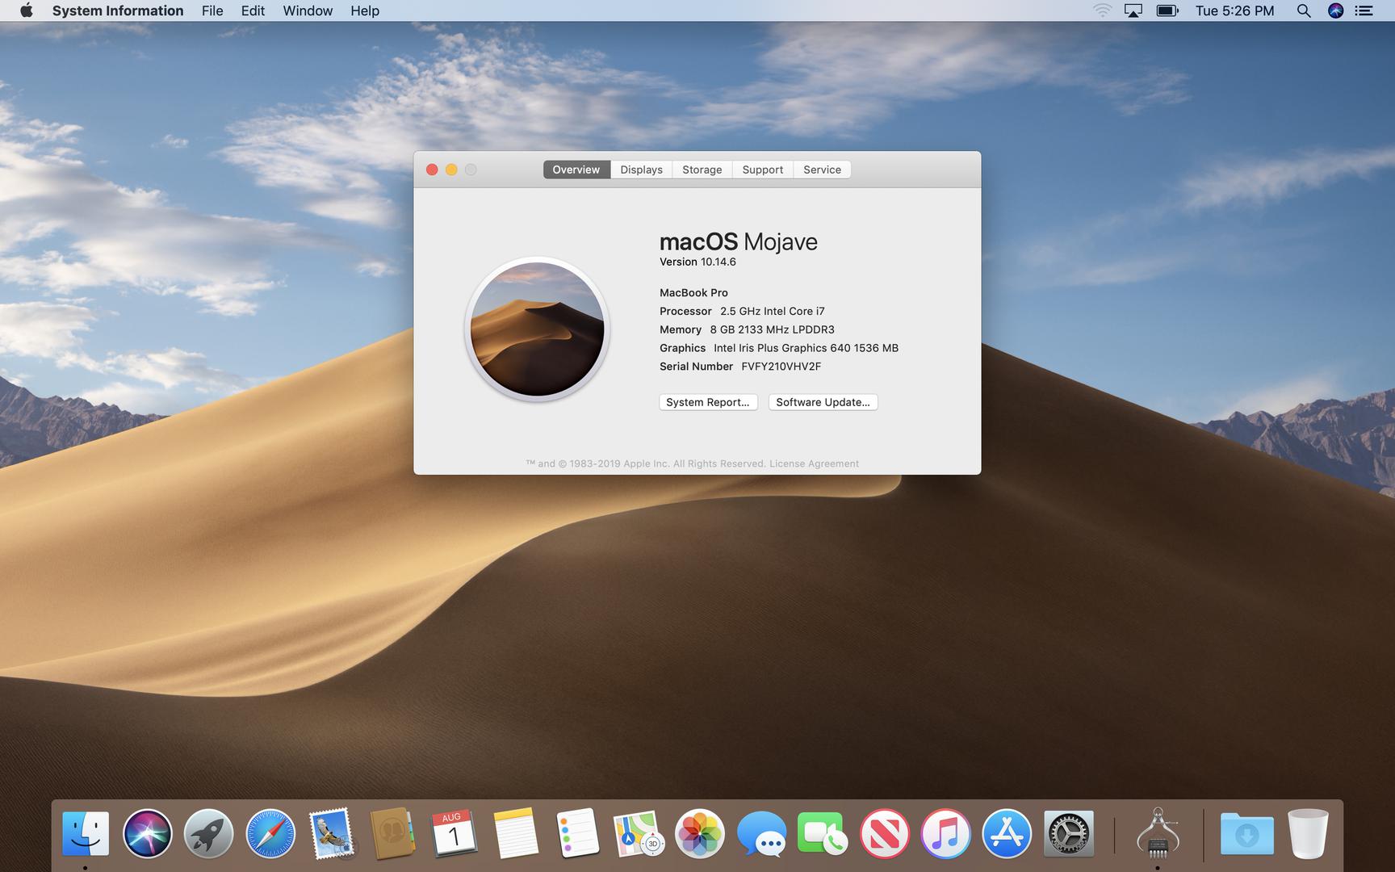This screenshot has width=1395, height=872.
Task: Click the Software Update... button
Action: 823,402
